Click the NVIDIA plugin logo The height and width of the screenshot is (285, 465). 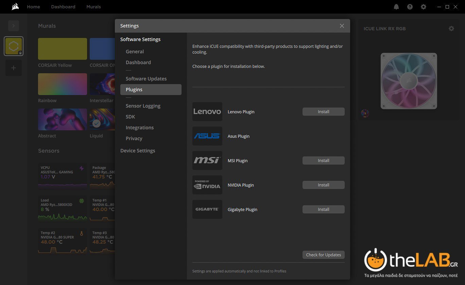pyautogui.click(x=207, y=185)
